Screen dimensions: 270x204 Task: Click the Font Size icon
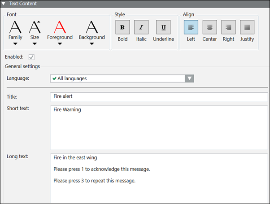click(35, 27)
